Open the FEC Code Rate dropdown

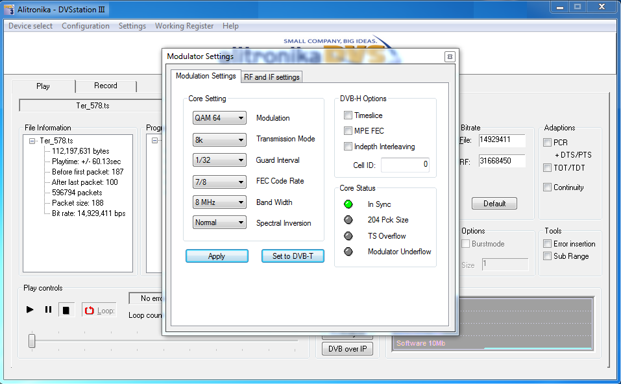220,181
